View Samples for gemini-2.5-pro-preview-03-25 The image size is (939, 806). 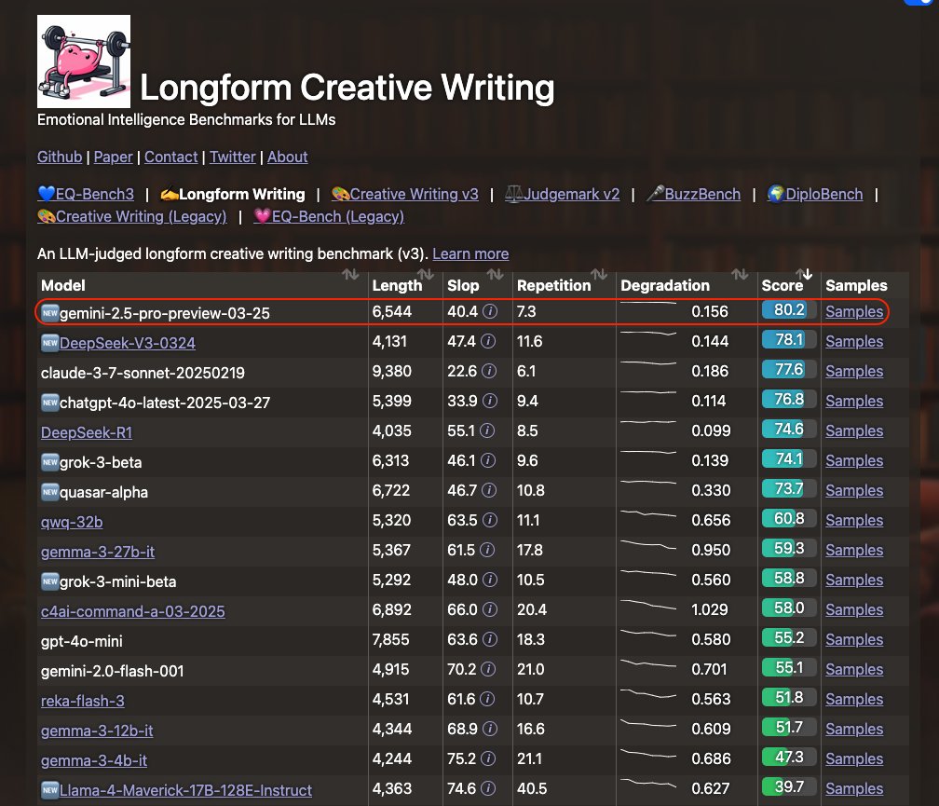point(854,311)
